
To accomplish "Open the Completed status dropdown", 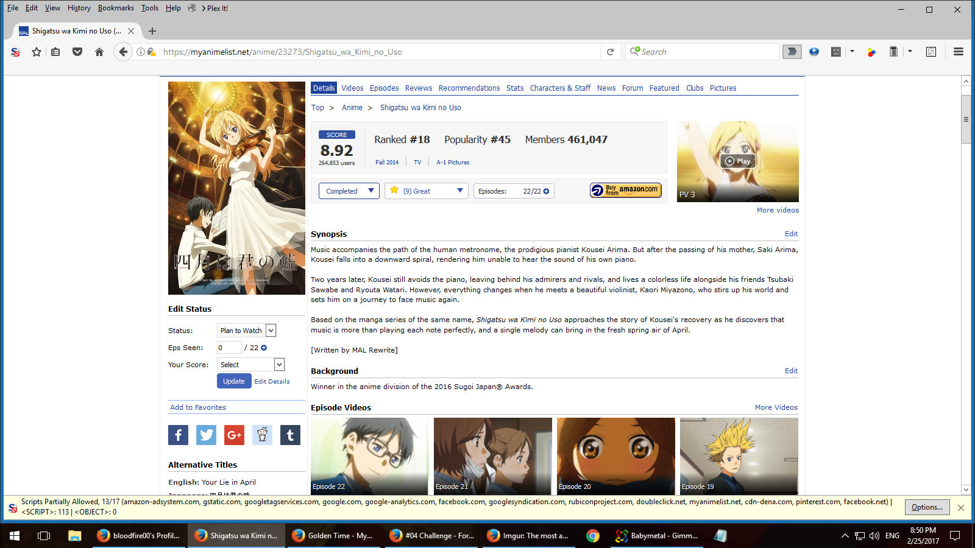I will 349,191.
